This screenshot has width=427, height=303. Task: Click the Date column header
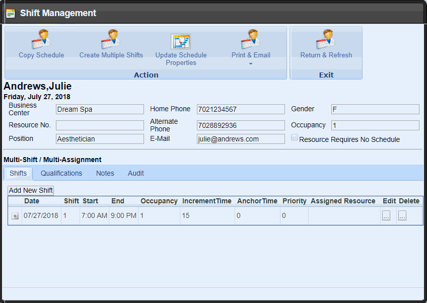coord(32,201)
